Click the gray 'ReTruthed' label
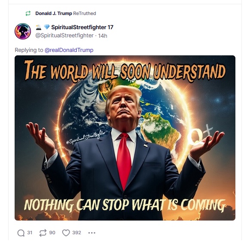The image size is (247, 248). coord(85,13)
